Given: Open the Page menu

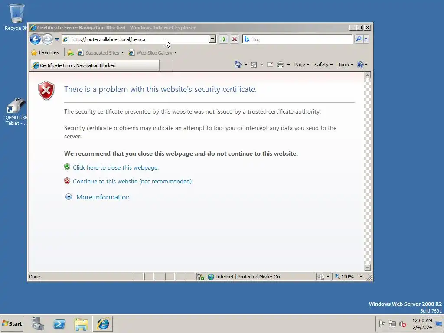Looking at the screenshot, I should (x=302, y=65).
